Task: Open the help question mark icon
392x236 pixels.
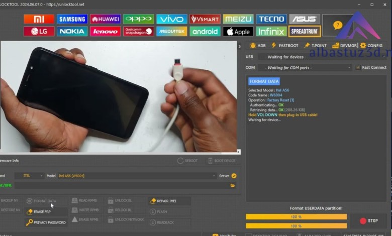Action: click(x=338, y=25)
